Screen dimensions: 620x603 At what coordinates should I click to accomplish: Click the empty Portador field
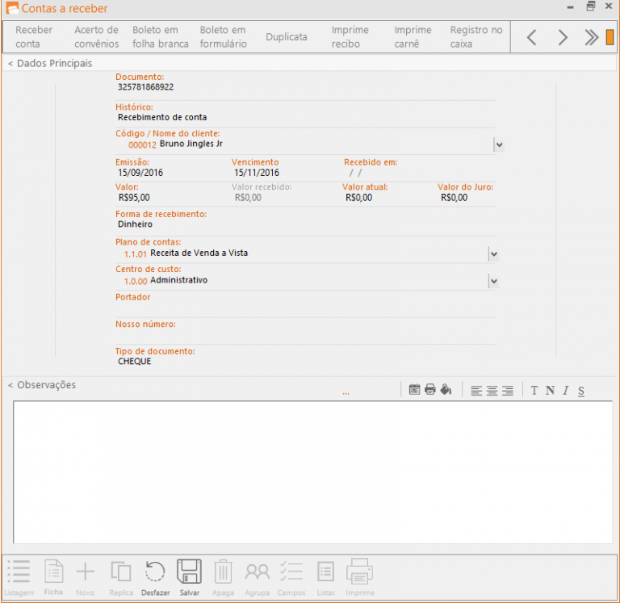(305, 308)
